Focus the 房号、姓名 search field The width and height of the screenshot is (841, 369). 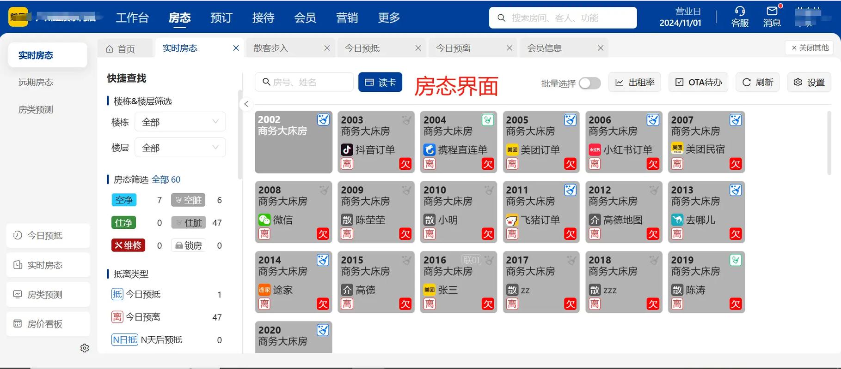pyautogui.click(x=304, y=82)
